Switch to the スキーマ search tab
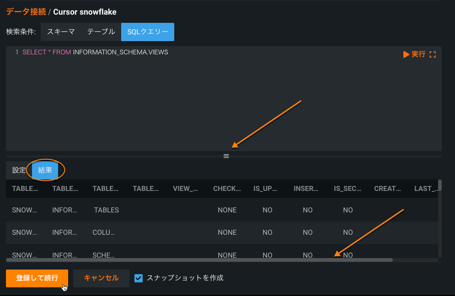 click(x=61, y=32)
